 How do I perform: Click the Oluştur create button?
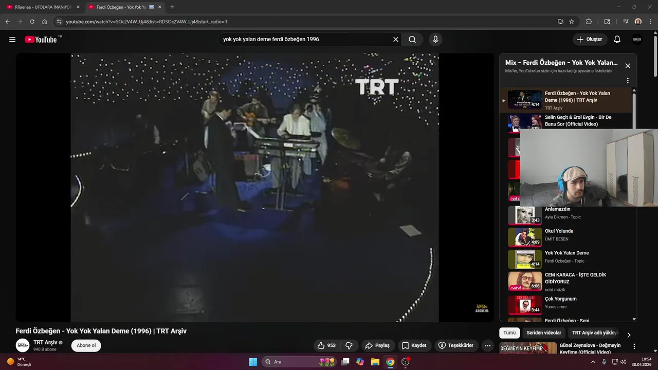[x=590, y=40]
